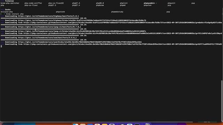Select the php@7.3 formula text
The height and width of the screenshot is (125, 223).
tap(76, 3)
